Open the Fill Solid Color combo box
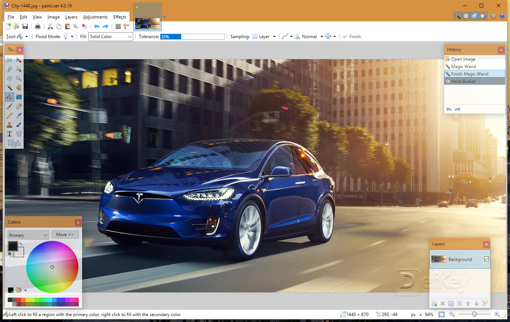 [111, 37]
